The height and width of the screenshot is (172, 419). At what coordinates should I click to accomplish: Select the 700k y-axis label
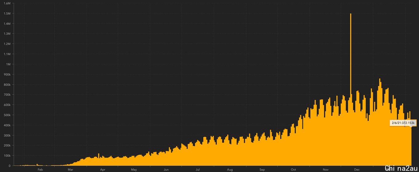7,95
